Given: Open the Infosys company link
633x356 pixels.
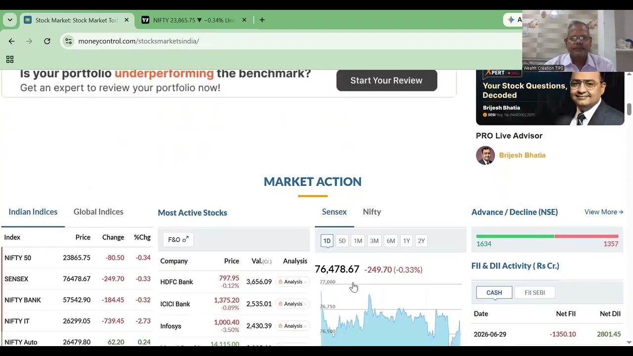Looking at the screenshot, I should [x=171, y=326].
